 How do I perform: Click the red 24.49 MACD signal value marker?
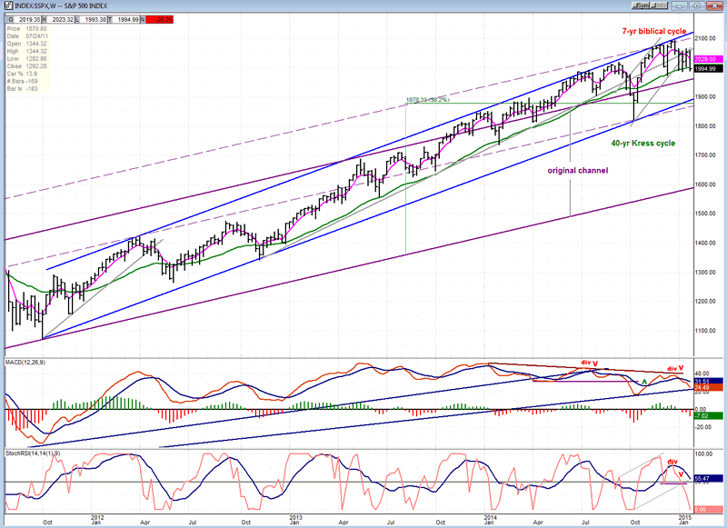pyautogui.click(x=709, y=387)
